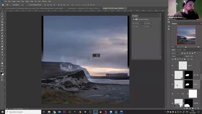Select the Path Selection tool
202x114 pixels.
point(2,58)
